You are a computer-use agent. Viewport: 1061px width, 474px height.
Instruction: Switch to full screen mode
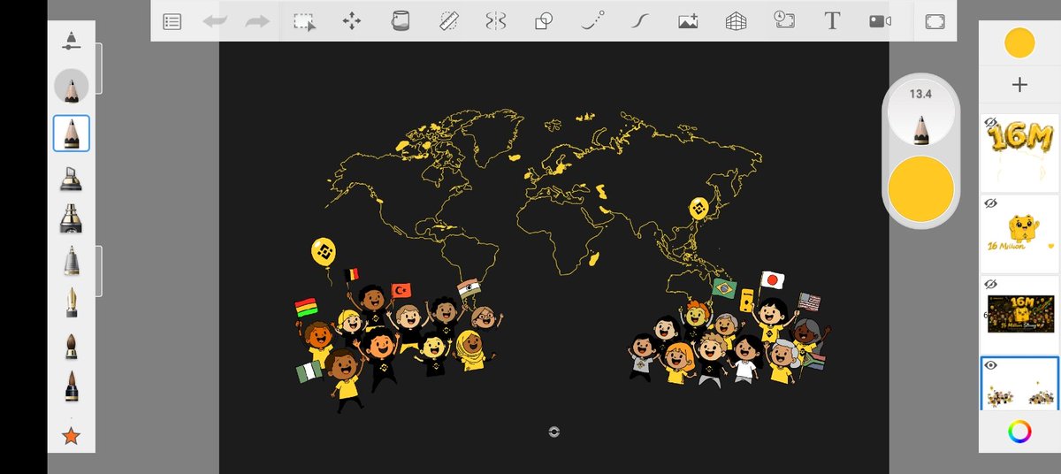[935, 21]
